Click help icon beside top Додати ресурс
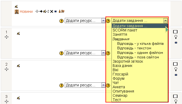Screen dimensions: 182x104 coord(61,21)
